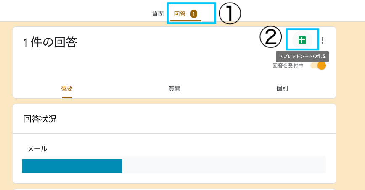Select the 回答状況 section heading
The width and height of the screenshot is (365, 190).
click(x=40, y=119)
